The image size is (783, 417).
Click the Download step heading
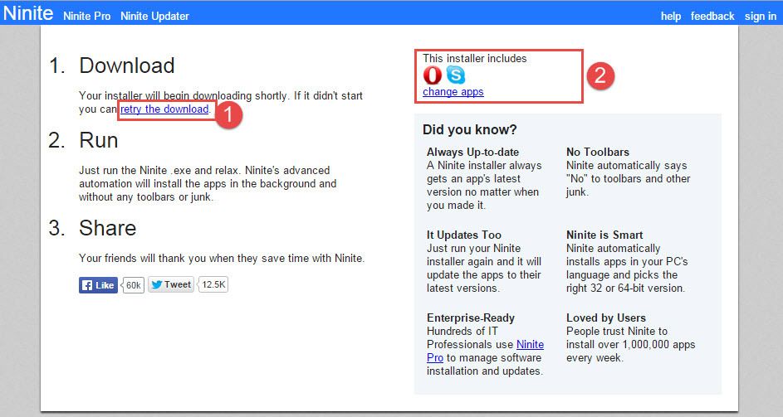point(126,66)
